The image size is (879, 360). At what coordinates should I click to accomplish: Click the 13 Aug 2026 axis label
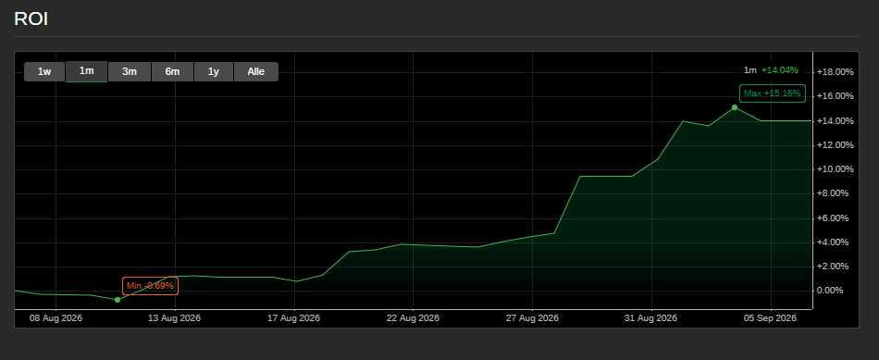pos(174,318)
